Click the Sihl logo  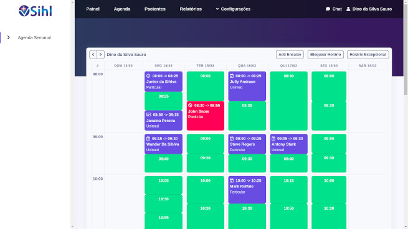pos(36,11)
